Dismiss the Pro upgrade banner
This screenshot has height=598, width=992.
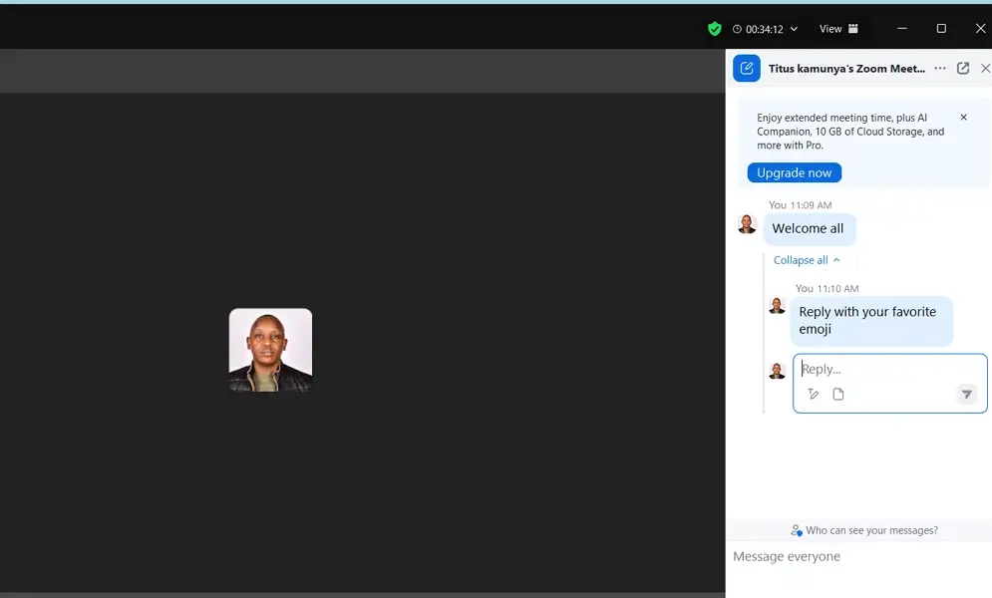click(x=963, y=117)
